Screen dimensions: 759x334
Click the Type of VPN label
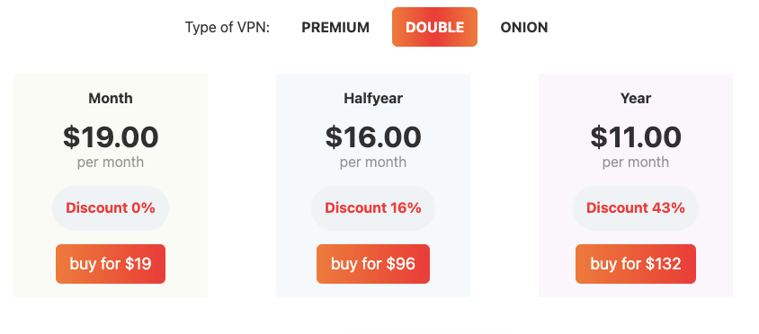pyautogui.click(x=227, y=28)
